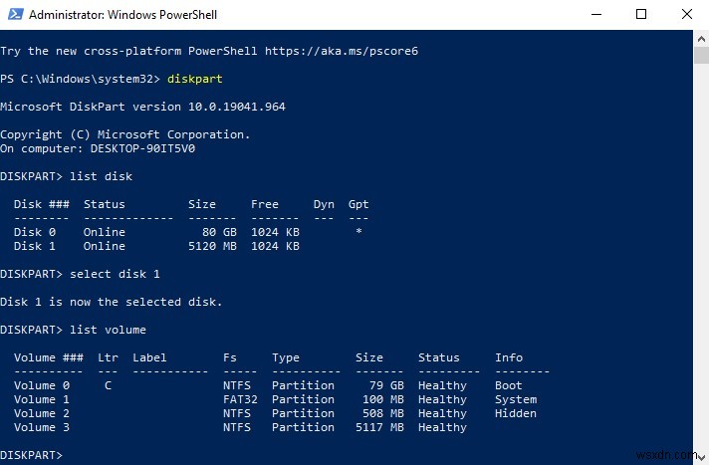Click the 'Administrator: Windows PowerShell' title text
709x465 pixels.
click(x=122, y=15)
